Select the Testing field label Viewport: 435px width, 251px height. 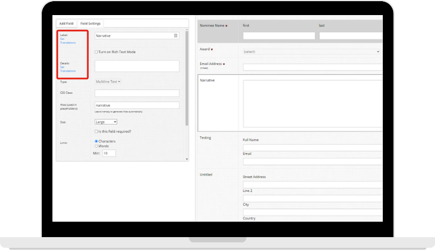[205, 137]
